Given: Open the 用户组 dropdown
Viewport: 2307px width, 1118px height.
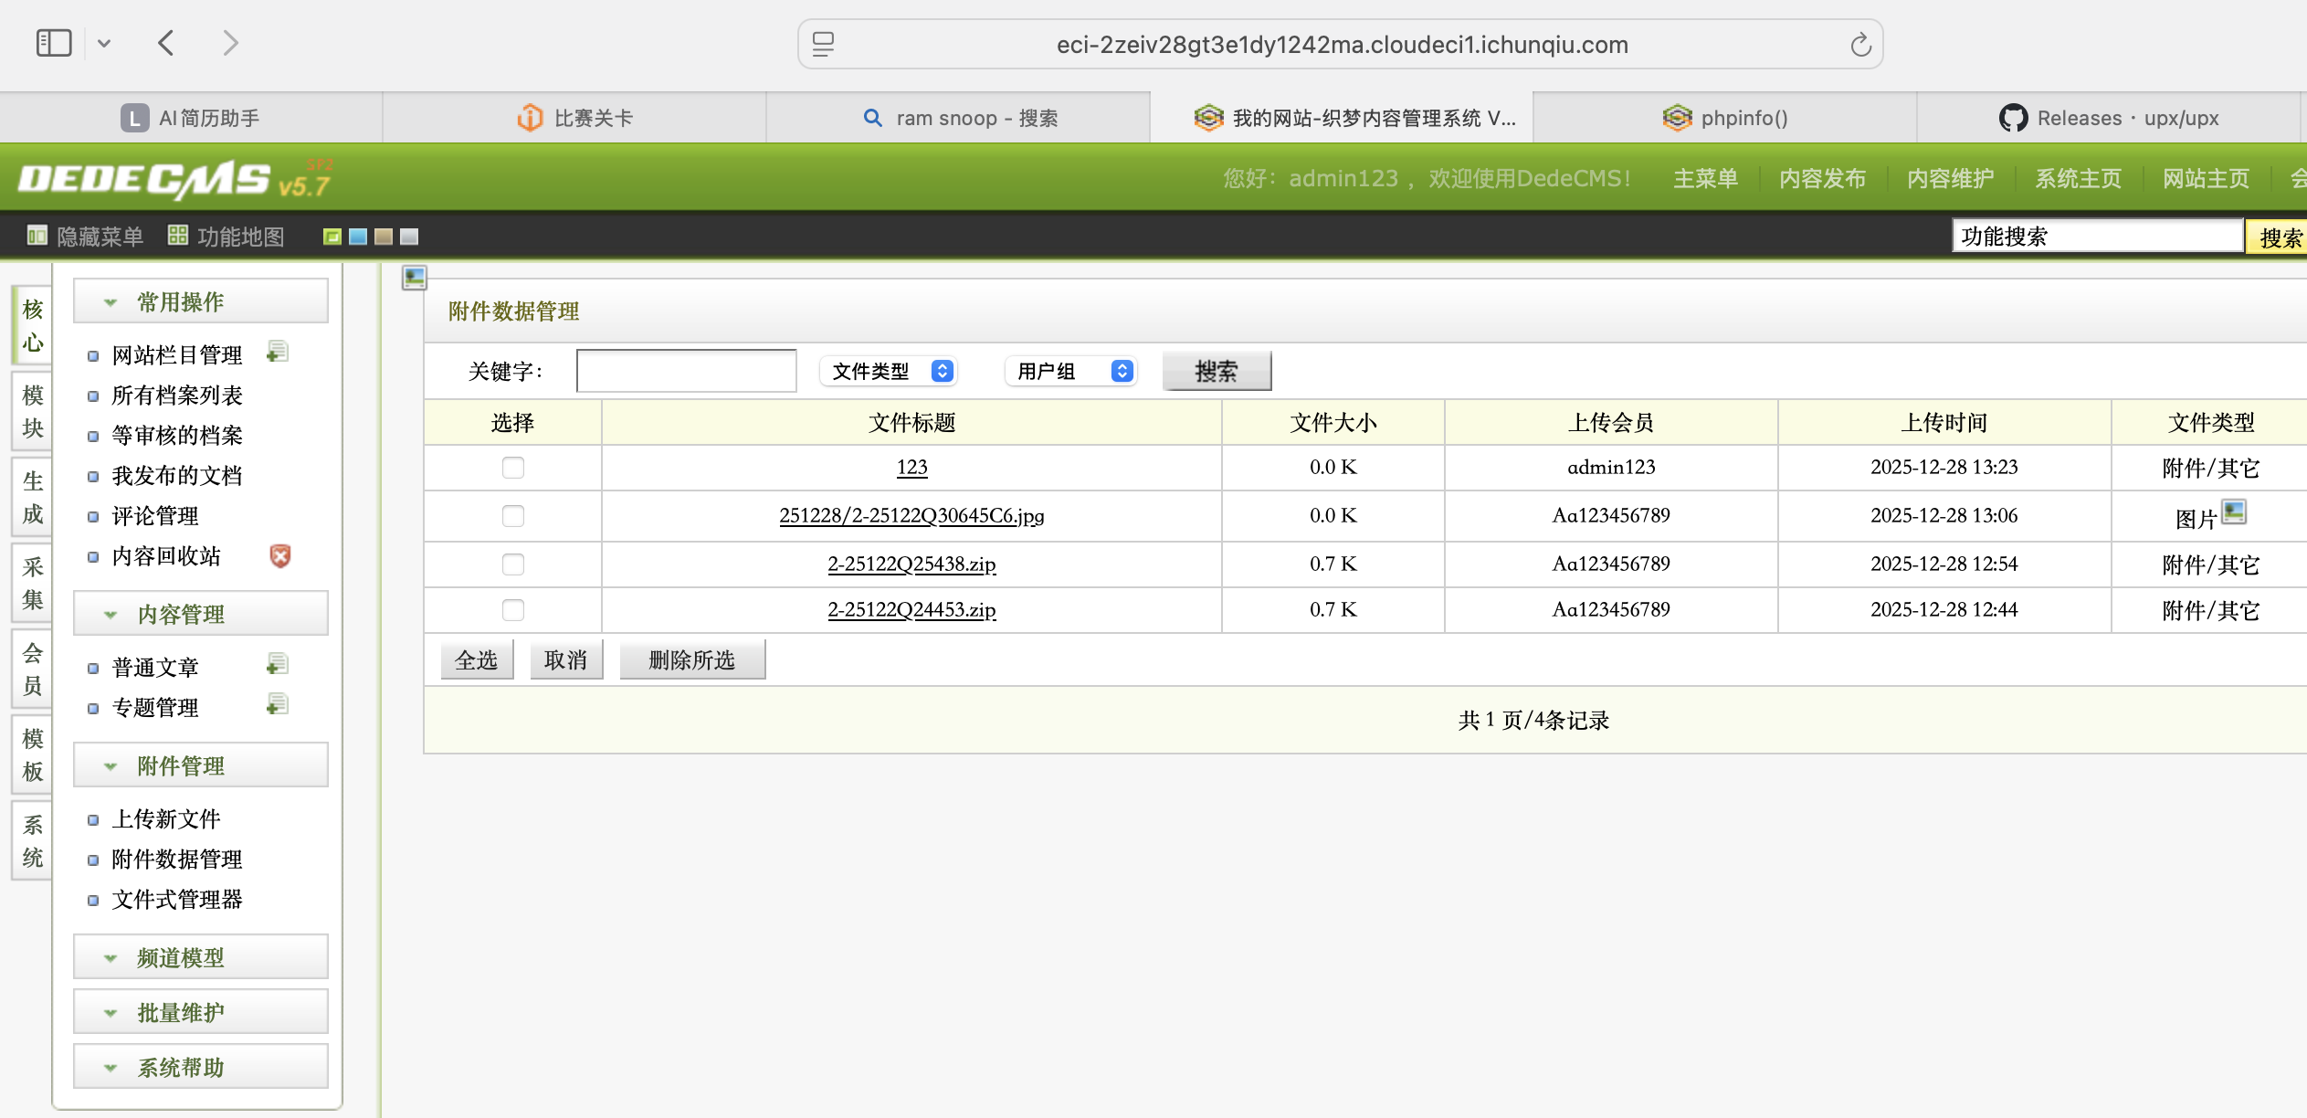Looking at the screenshot, I should (1071, 371).
